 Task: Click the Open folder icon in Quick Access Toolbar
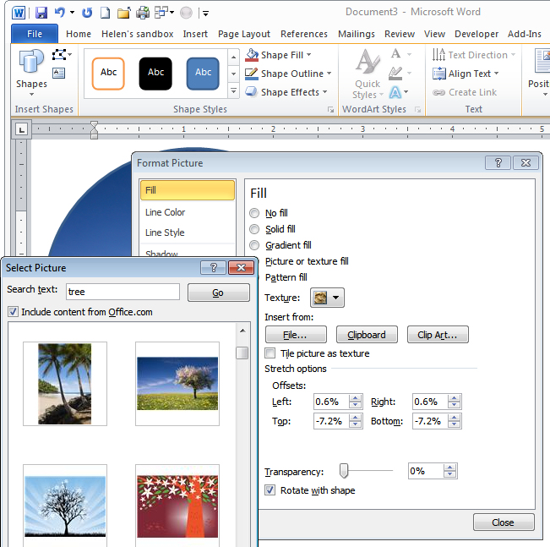pos(123,13)
